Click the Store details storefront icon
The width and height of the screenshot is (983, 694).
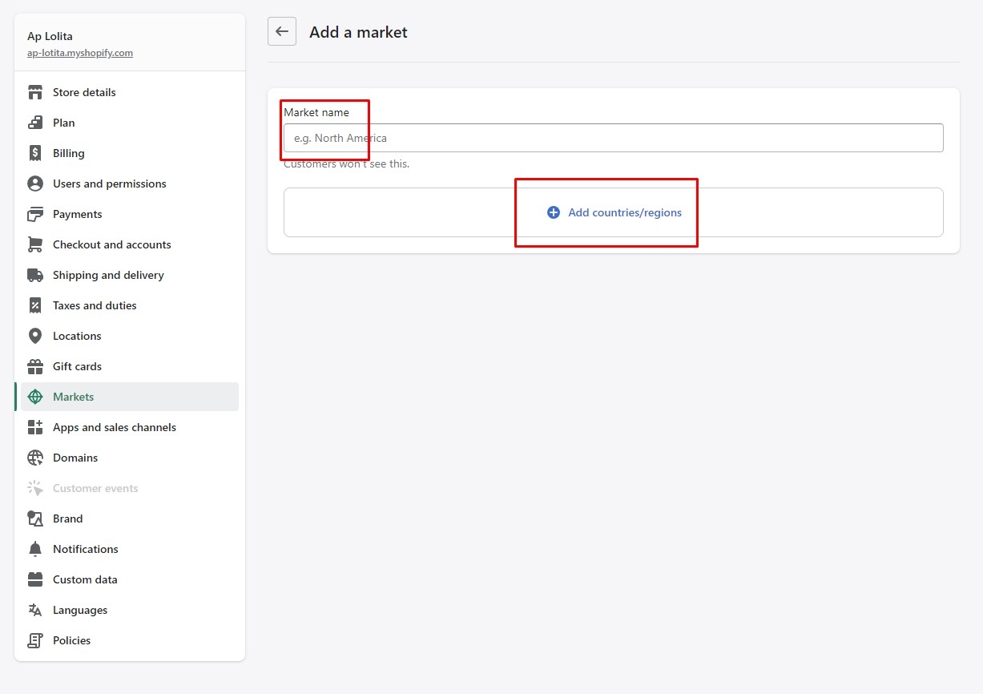35,92
